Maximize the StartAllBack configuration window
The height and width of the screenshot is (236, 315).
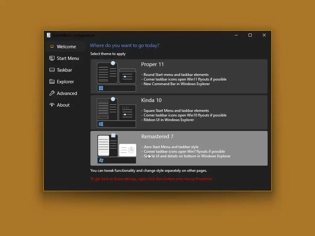click(250, 35)
